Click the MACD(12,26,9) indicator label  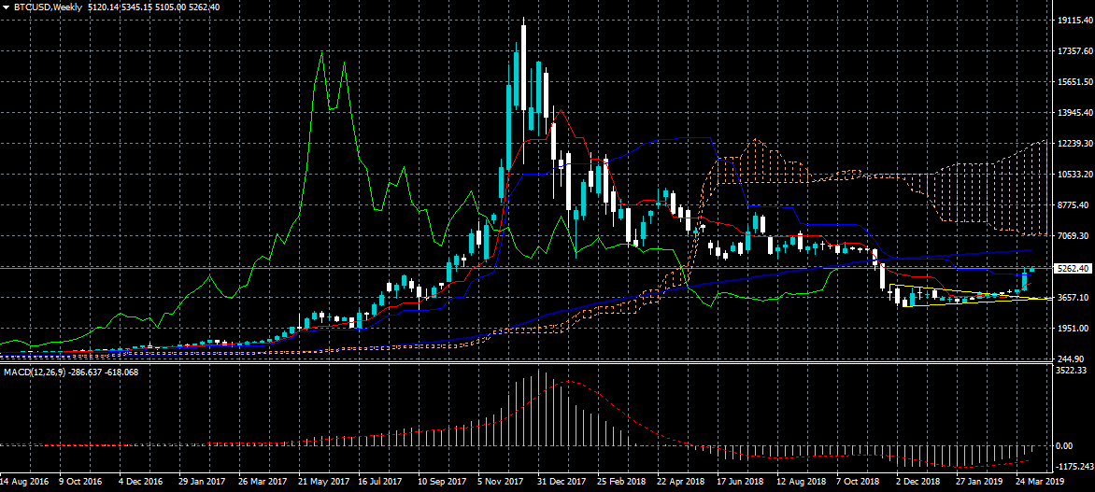point(33,373)
